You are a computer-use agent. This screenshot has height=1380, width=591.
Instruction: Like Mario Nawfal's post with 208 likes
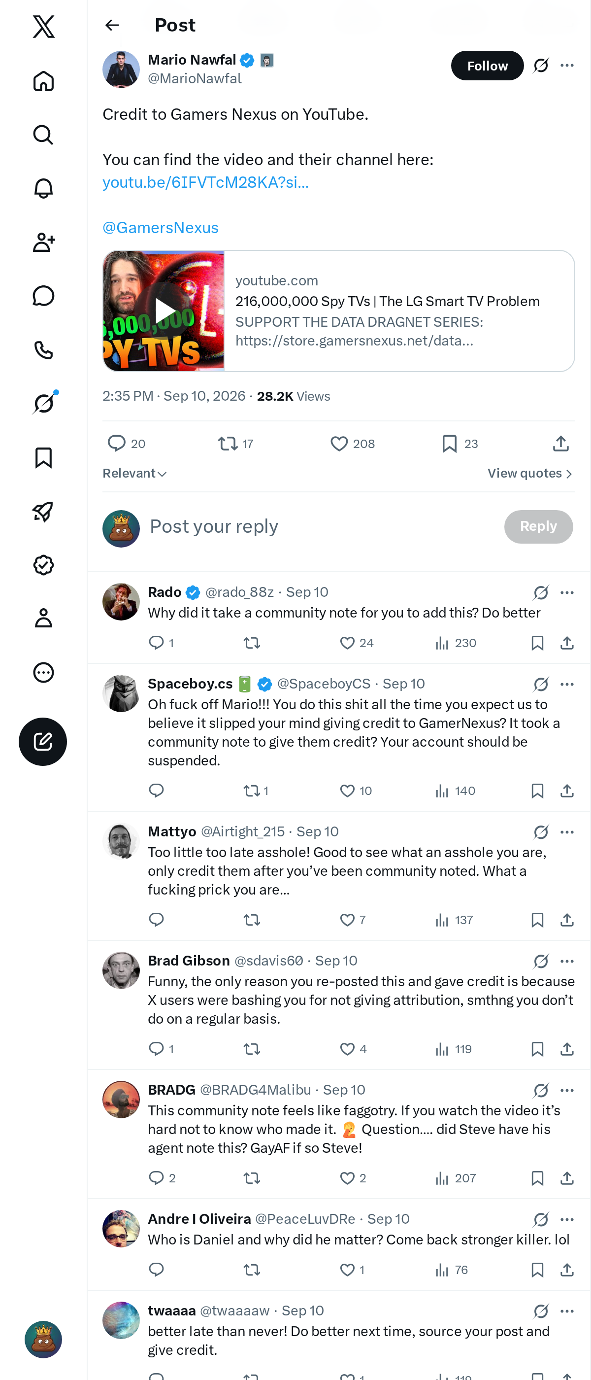point(352,444)
